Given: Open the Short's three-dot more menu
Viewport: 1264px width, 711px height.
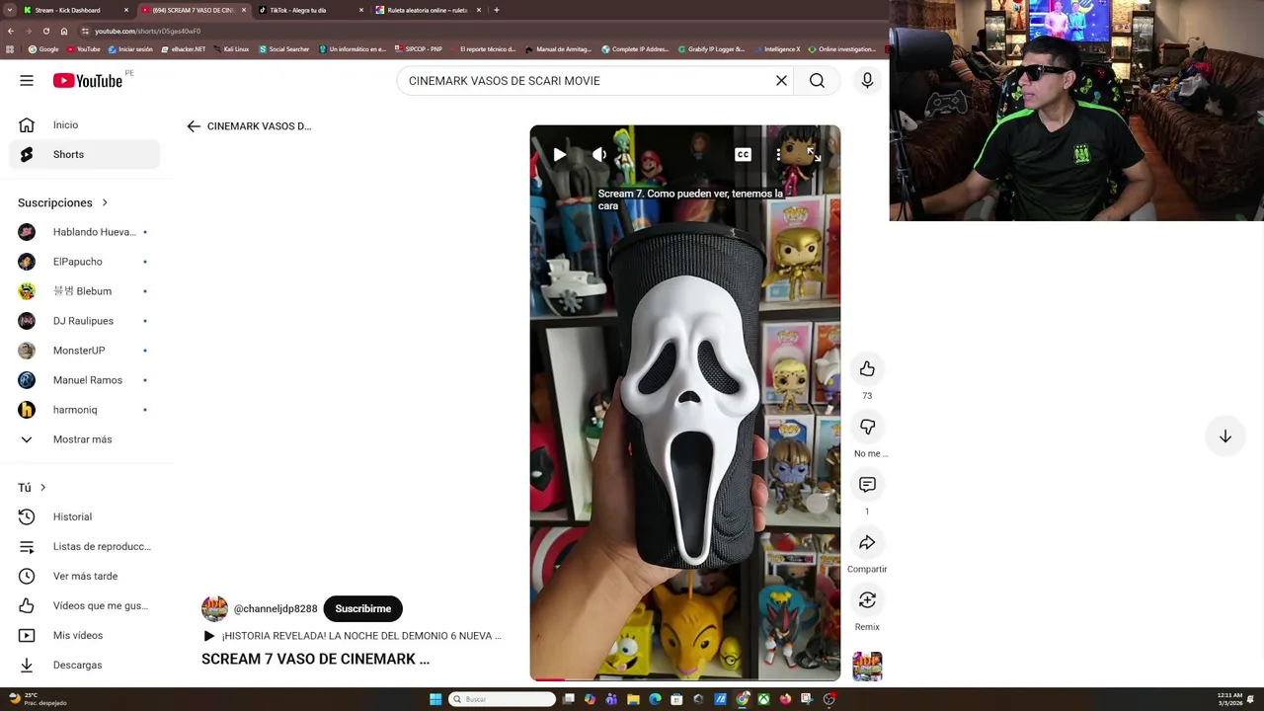Looking at the screenshot, I should [778, 155].
